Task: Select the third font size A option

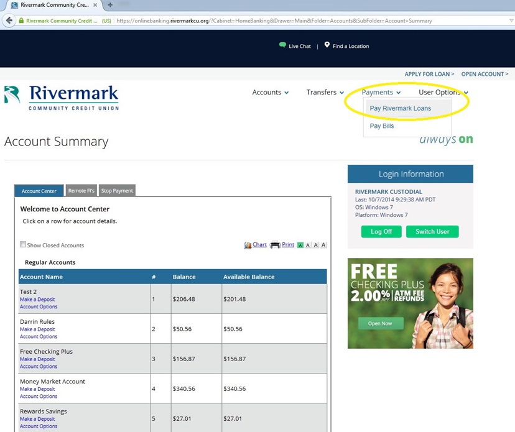Action: pyautogui.click(x=315, y=245)
